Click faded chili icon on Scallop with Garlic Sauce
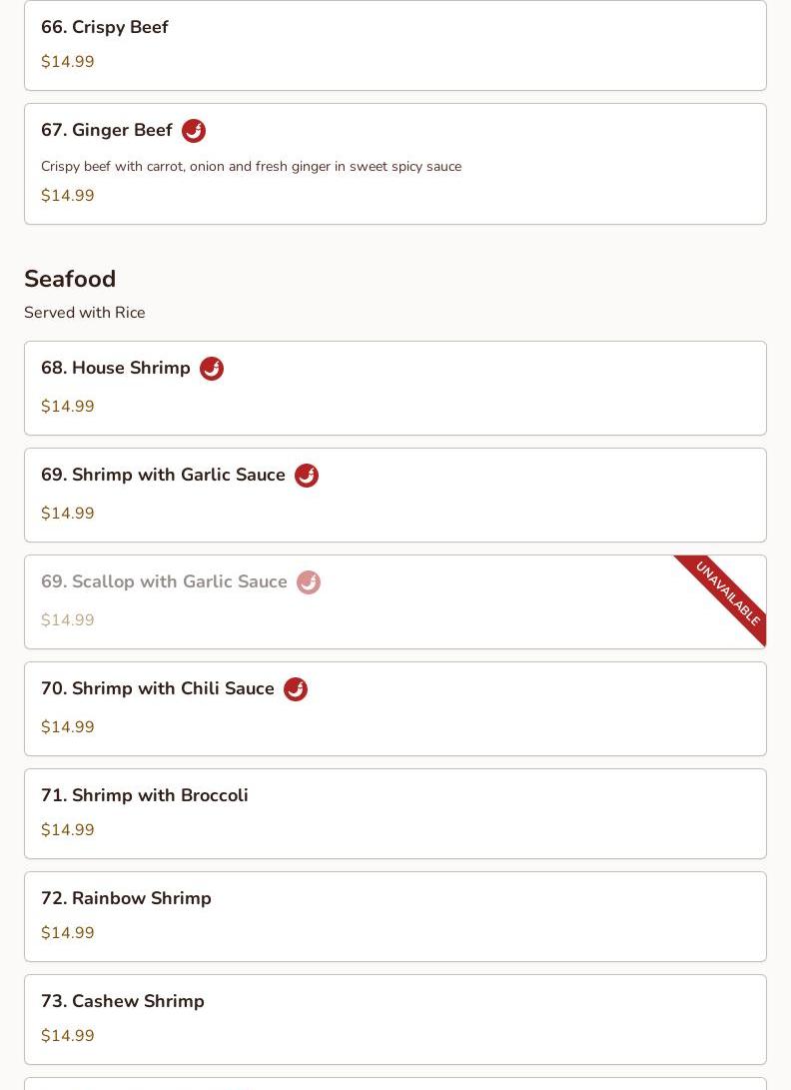 click(309, 582)
